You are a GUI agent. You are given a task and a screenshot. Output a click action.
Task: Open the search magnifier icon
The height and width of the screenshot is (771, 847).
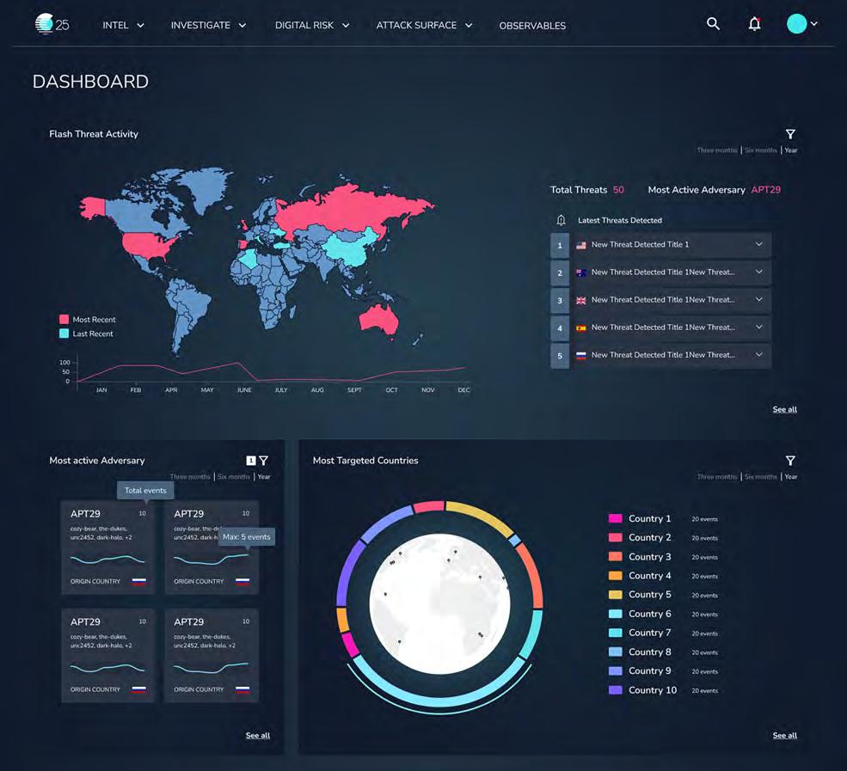pyautogui.click(x=713, y=24)
